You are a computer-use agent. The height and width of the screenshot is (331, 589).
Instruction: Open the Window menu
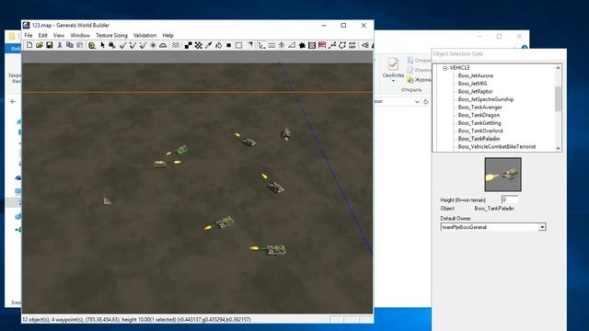click(x=80, y=35)
